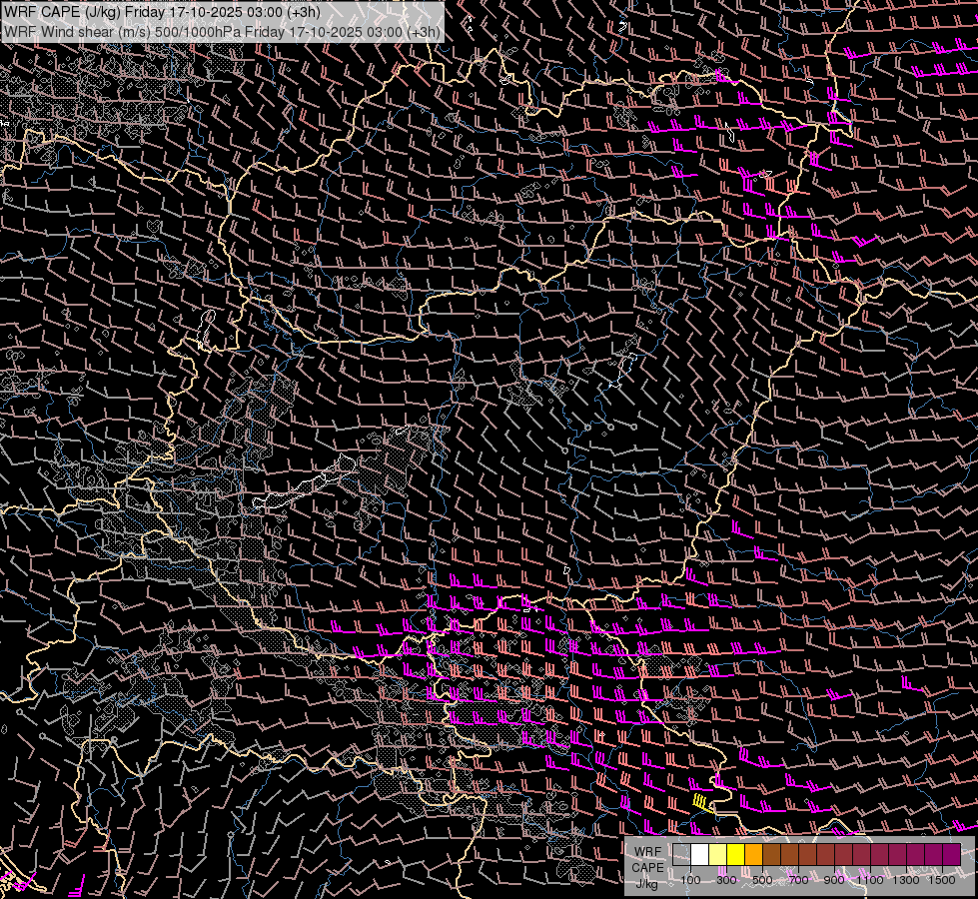
Task: Click the 1300 label on the legend
Action: coord(906,880)
